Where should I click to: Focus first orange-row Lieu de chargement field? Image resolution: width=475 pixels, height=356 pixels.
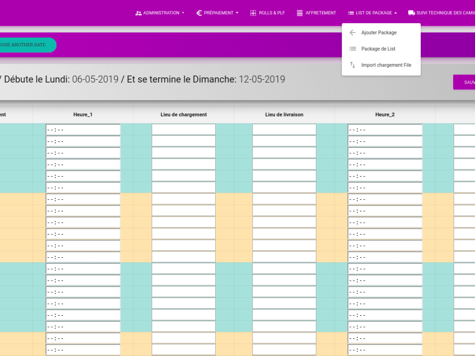pyautogui.click(x=183, y=199)
